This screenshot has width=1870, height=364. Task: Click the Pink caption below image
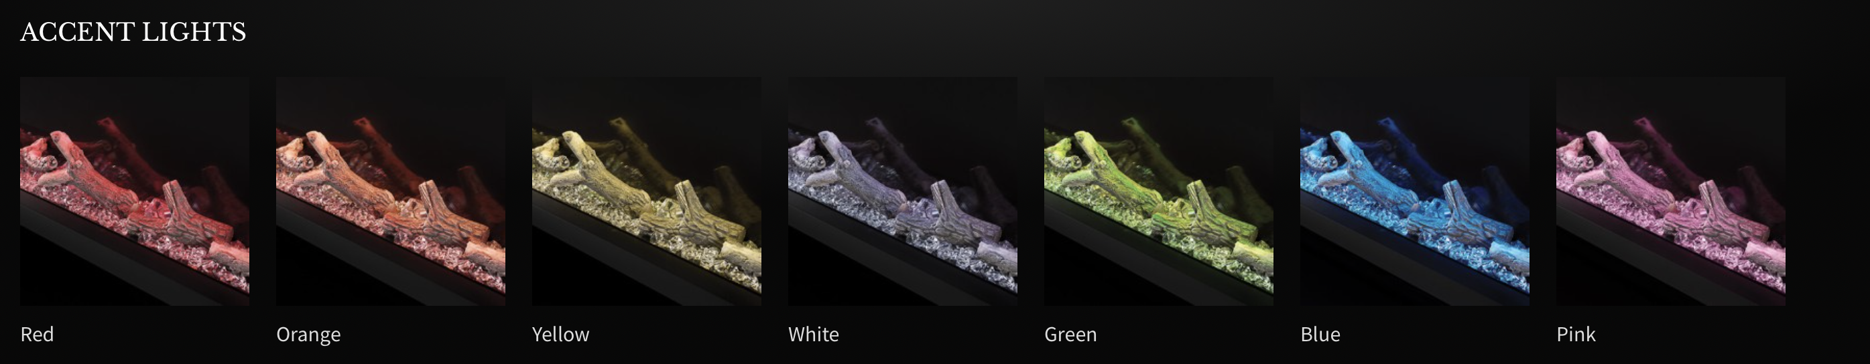pos(1576,335)
